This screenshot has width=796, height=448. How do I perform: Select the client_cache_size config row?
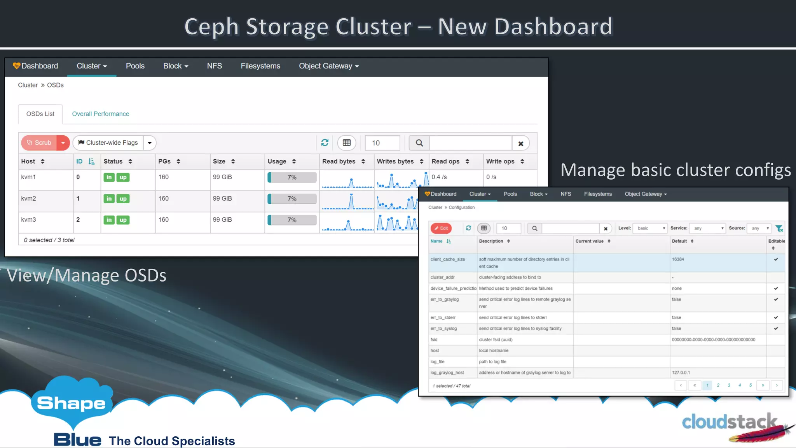point(607,263)
